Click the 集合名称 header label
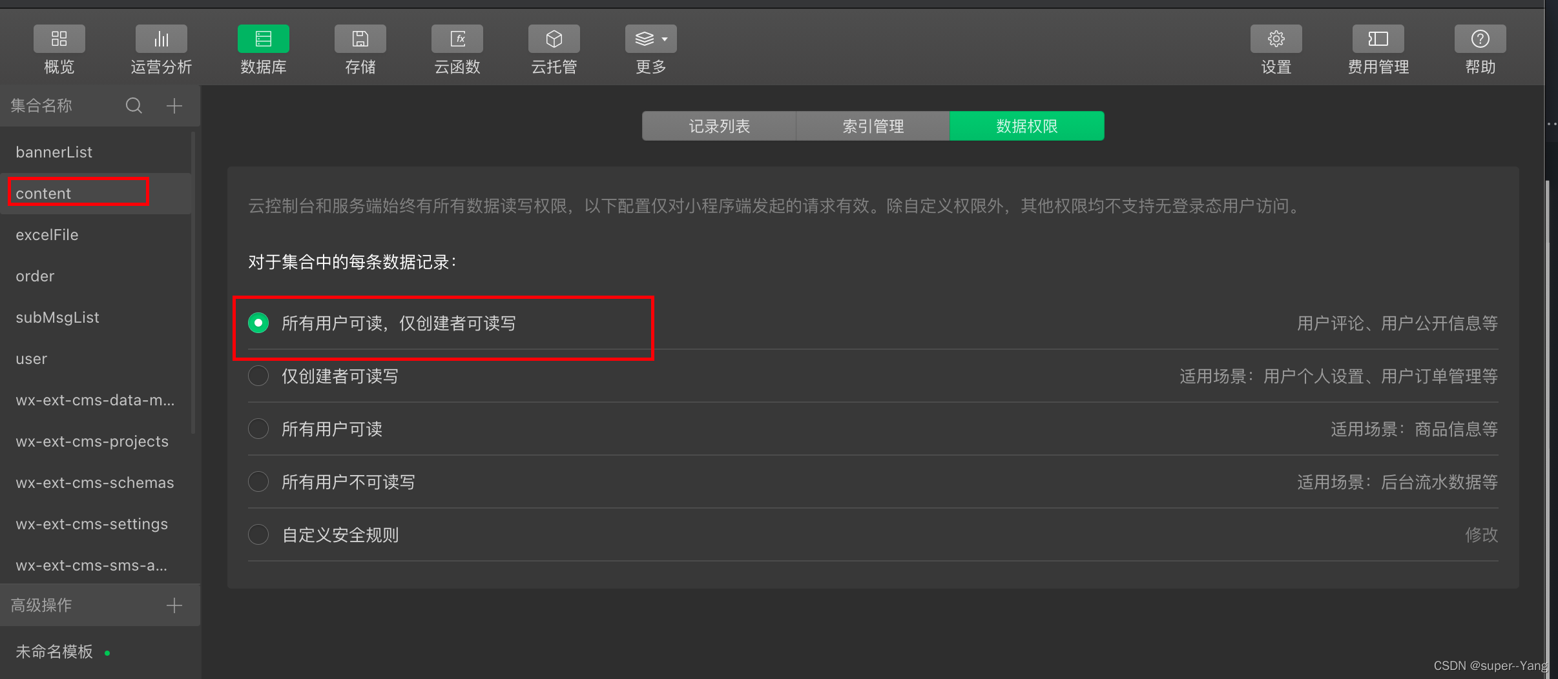 41,106
